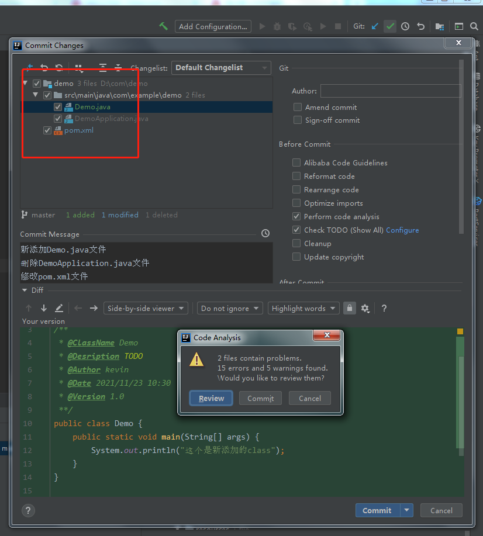Disable Check TODO checkbox
The height and width of the screenshot is (536, 483).
(x=296, y=230)
